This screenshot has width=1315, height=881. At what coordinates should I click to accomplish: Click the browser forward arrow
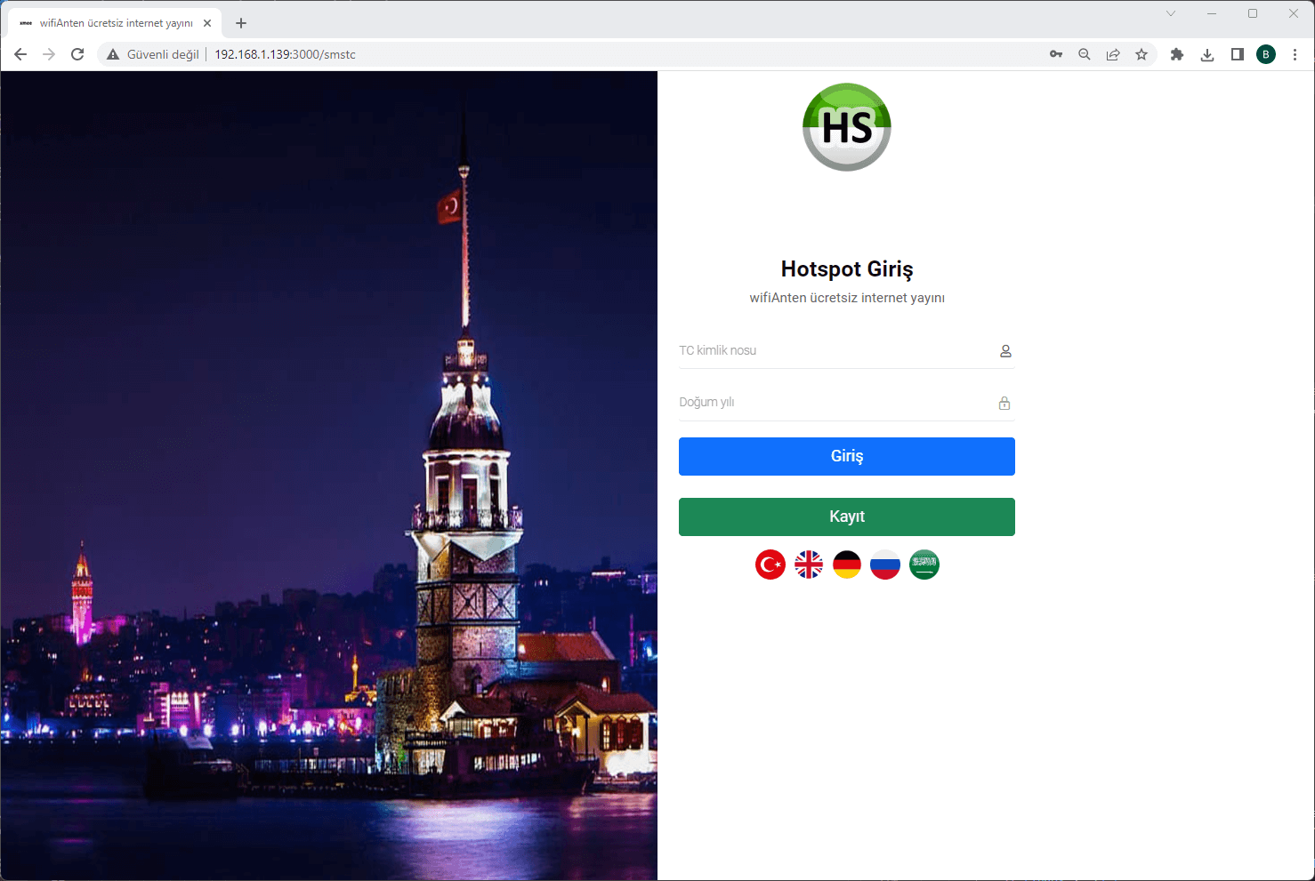[49, 54]
